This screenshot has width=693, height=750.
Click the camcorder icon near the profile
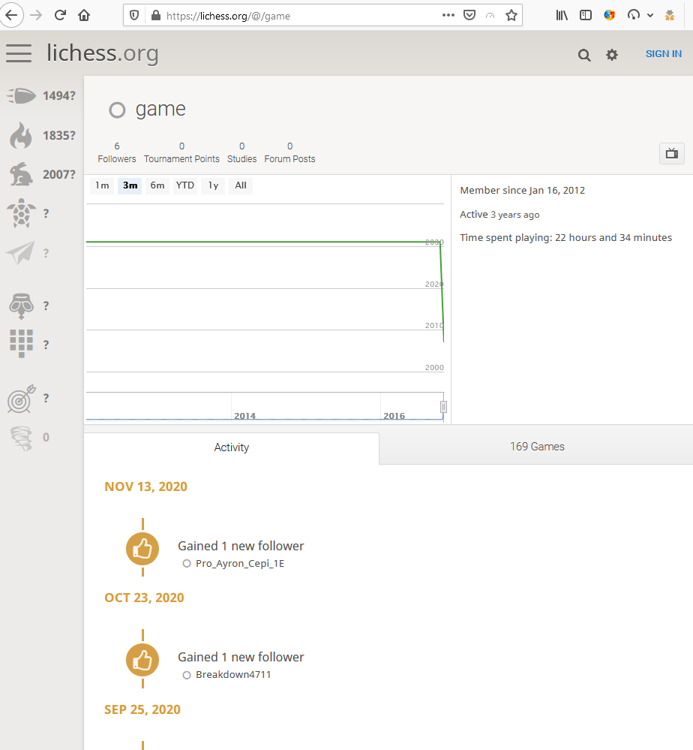[x=671, y=153]
